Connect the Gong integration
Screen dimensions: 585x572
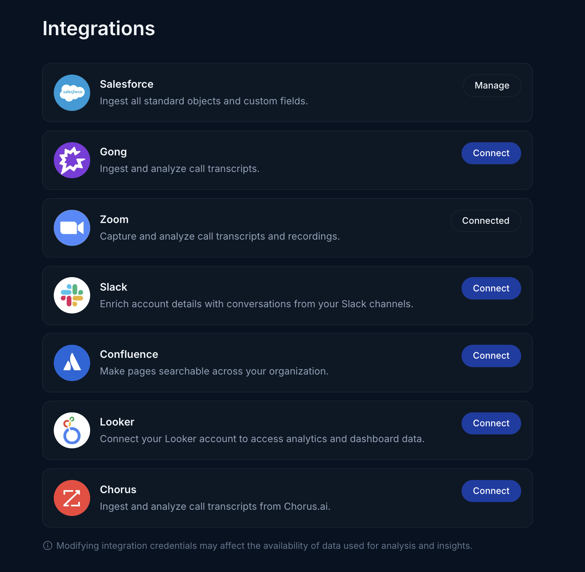pyautogui.click(x=491, y=153)
